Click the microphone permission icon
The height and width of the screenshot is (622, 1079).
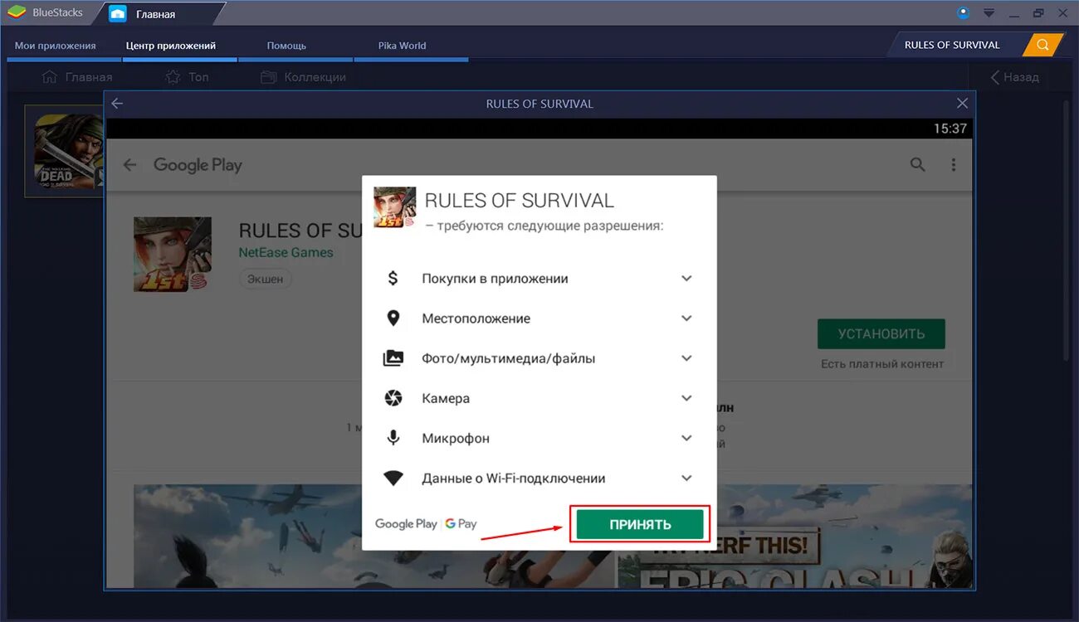393,438
